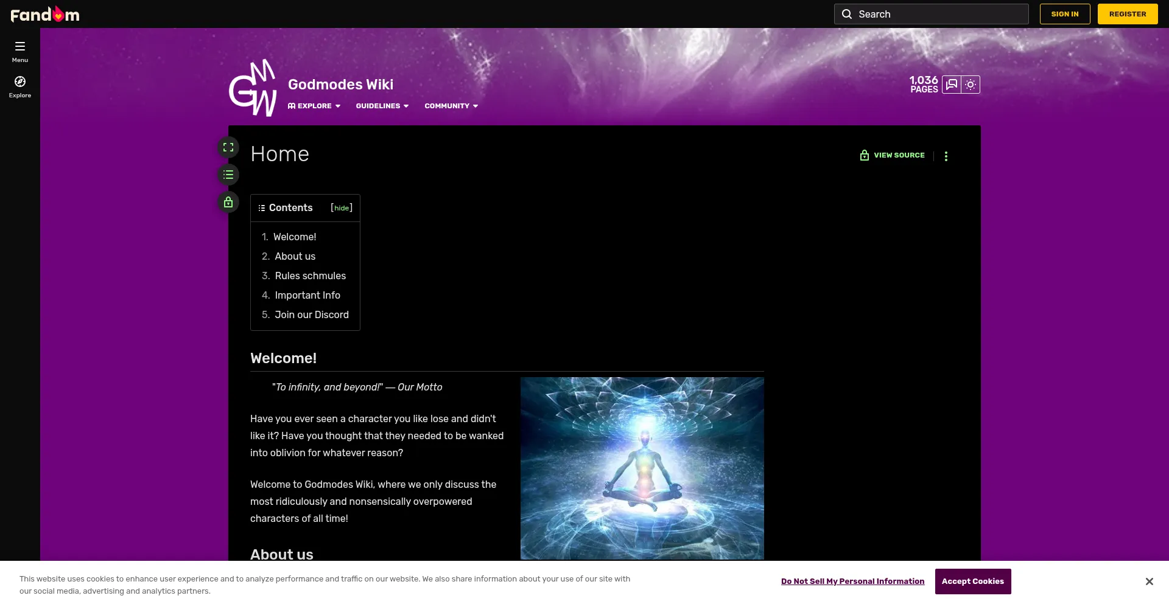Accept Cookies in the banner
The height and width of the screenshot is (604, 1169).
click(972, 581)
